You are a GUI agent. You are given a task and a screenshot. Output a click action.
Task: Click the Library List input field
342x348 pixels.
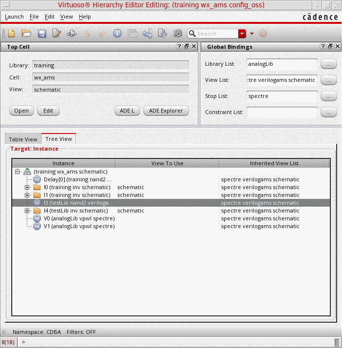[282, 64]
